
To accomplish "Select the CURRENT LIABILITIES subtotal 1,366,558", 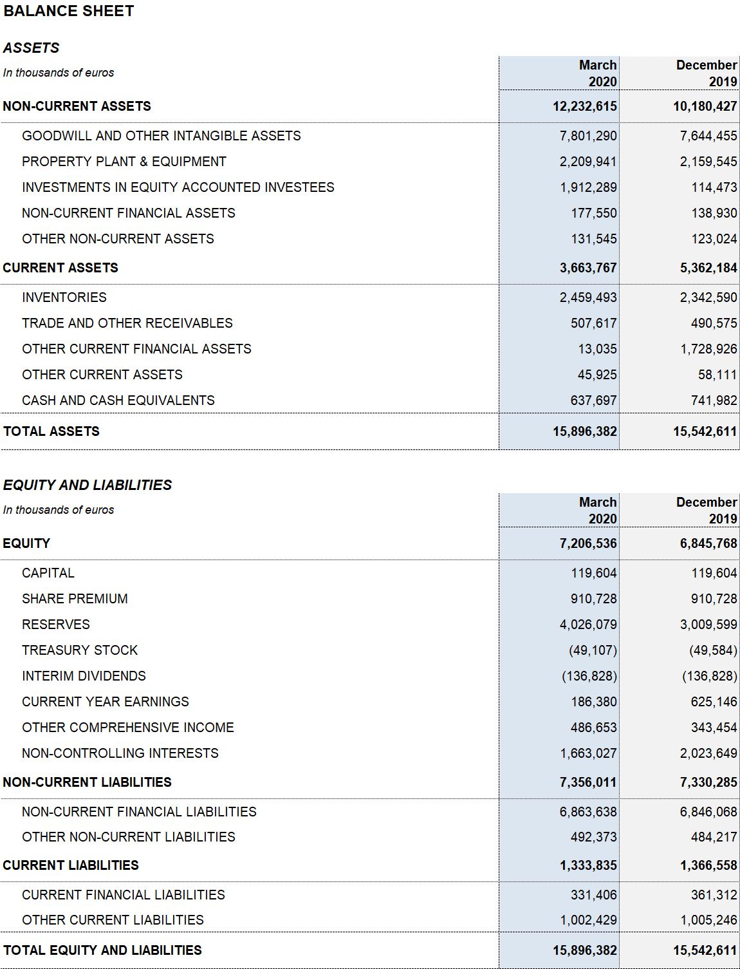I will (x=708, y=865).
